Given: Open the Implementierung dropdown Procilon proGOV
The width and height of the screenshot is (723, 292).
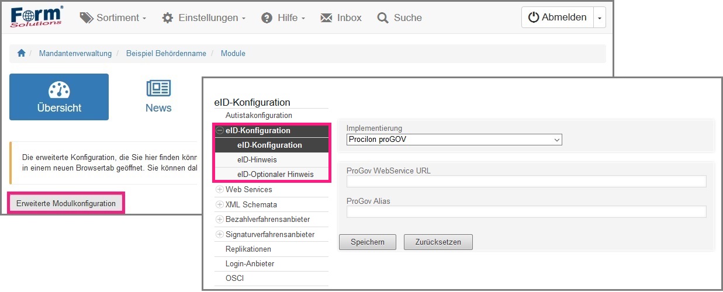Looking at the screenshot, I should (454, 140).
